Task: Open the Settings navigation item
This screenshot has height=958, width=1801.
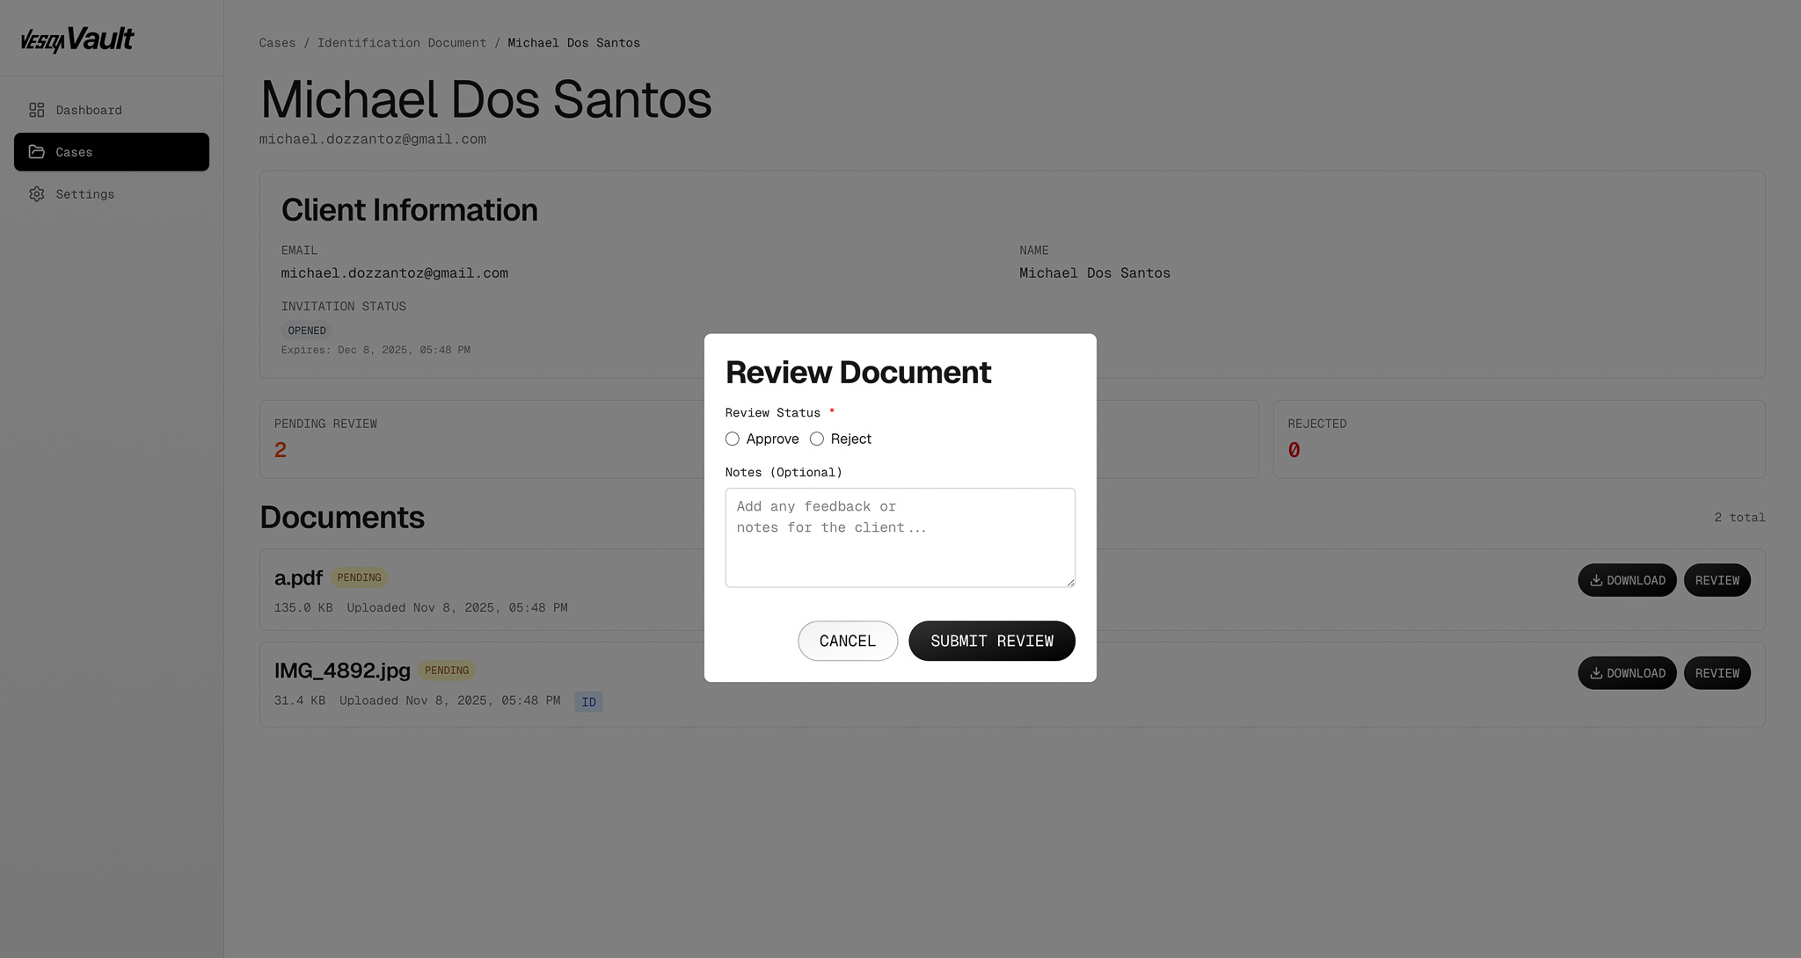Action: (x=84, y=193)
